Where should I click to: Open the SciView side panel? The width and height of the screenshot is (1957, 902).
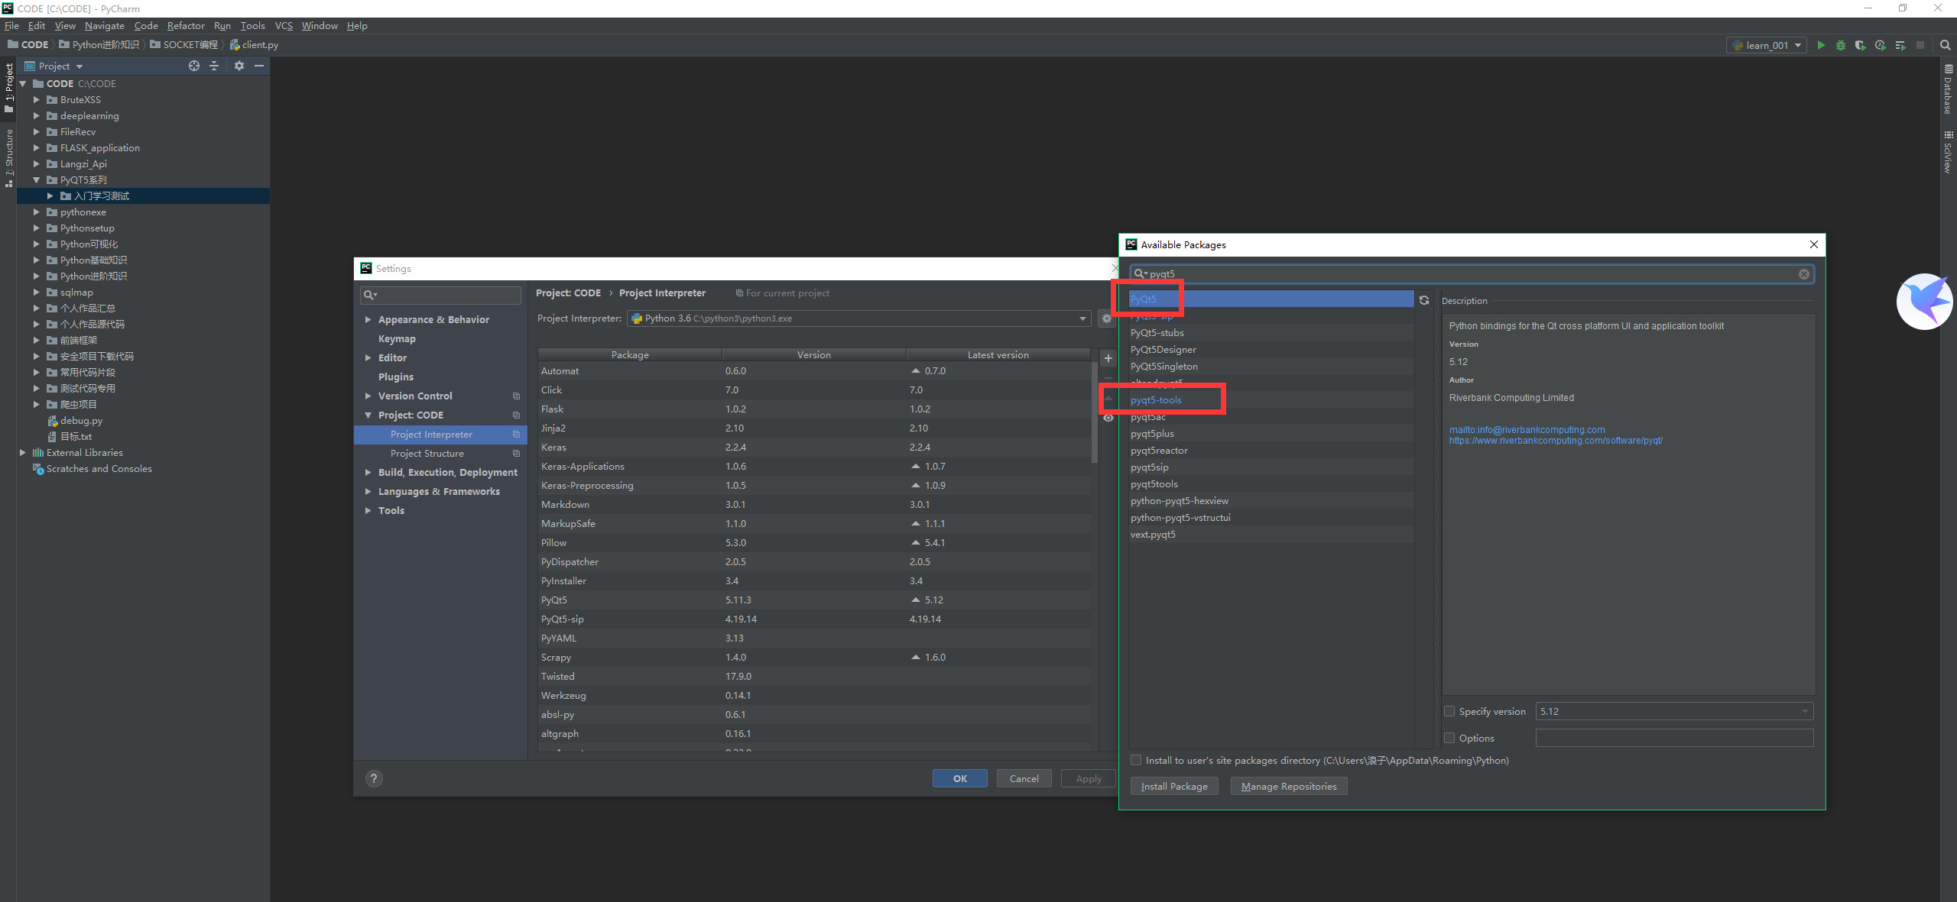tap(1949, 152)
